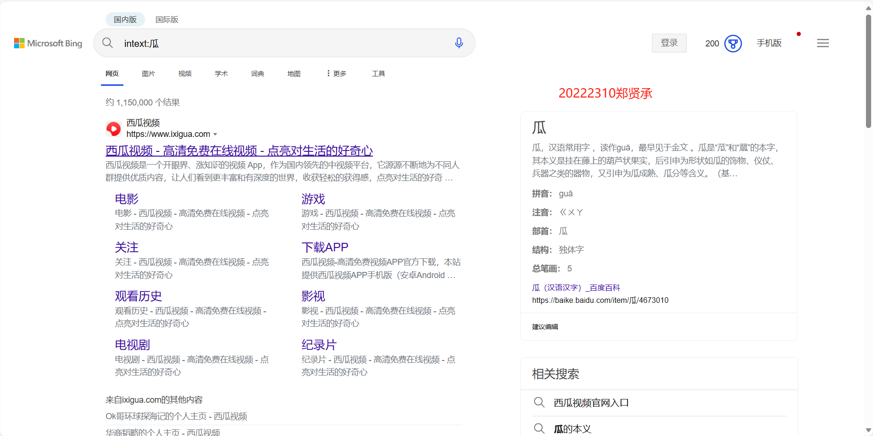This screenshot has height=436, width=873.
Task: Expand the ixigua.com URL dropdown arrow
Action: (x=215, y=135)
